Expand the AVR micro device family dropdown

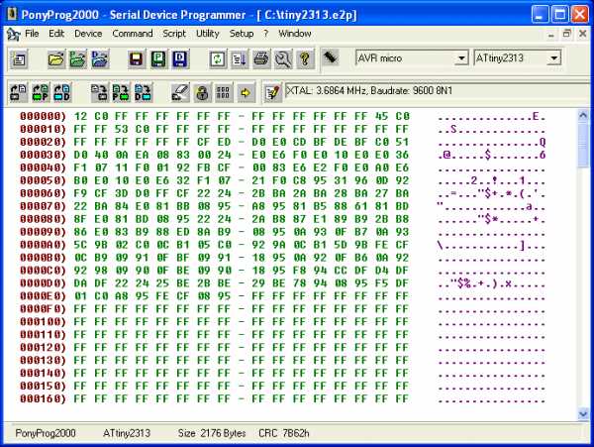click(461, 57)
